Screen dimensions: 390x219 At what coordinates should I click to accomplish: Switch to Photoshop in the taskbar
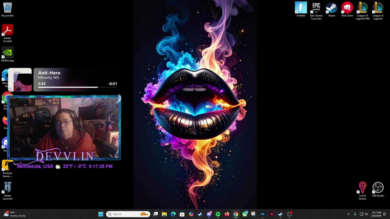(263, 214)
